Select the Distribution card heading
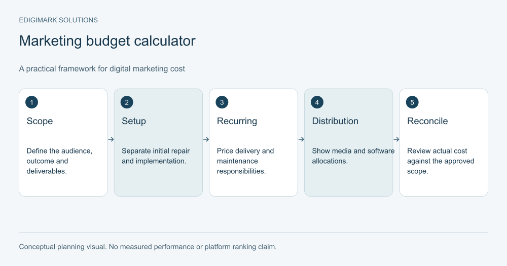The height and width of the screenshot is (266, 507). point(335,121)
